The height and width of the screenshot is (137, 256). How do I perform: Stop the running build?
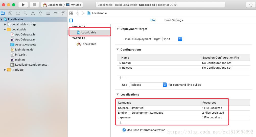coord(34,5)
